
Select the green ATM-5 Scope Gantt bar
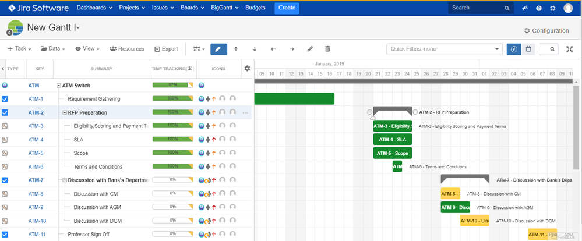[x=392, y=153]
